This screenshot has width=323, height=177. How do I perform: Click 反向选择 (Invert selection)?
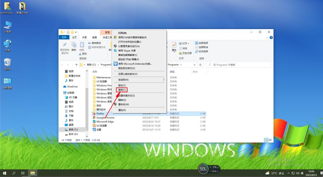[x=201, y=51]
